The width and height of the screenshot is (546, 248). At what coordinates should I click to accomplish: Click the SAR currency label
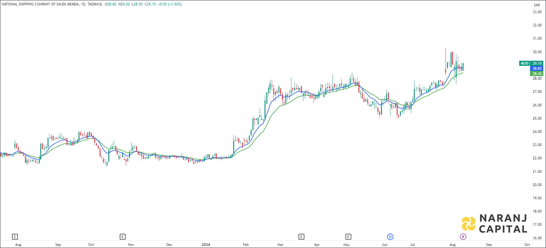[x=537, y=5]
